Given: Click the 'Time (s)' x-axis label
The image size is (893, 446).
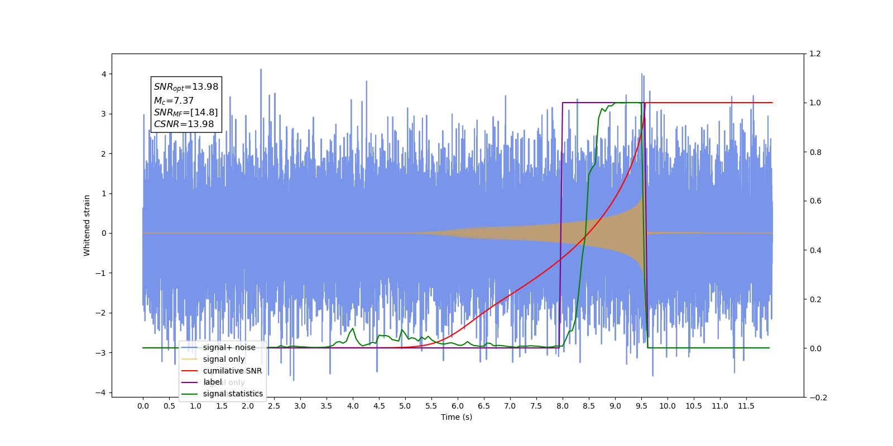Looking at the screenshot, I should pyautogui.click(x=457, y=417).
